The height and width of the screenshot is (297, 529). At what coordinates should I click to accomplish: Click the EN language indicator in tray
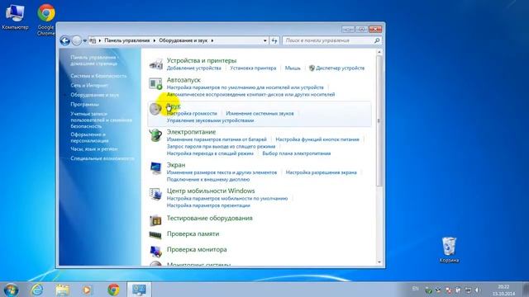pyautogui.click(x=415, y=289)
